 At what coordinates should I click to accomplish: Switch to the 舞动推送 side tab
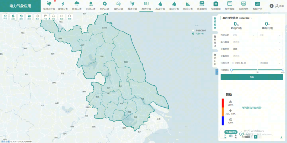tap(215, 41)
